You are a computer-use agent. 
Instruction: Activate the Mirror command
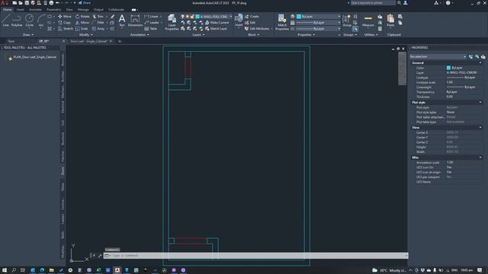[x=82, y=23]
